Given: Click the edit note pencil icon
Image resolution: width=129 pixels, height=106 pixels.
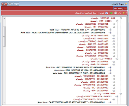Looking at the screenshot, I should 116,13.
